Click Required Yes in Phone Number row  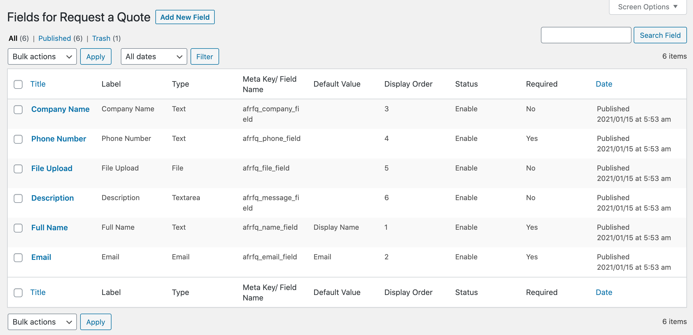[x=532, y=138]
